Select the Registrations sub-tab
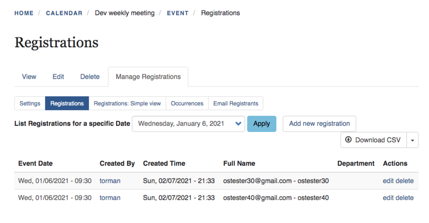429x223 pixels. 67,103
